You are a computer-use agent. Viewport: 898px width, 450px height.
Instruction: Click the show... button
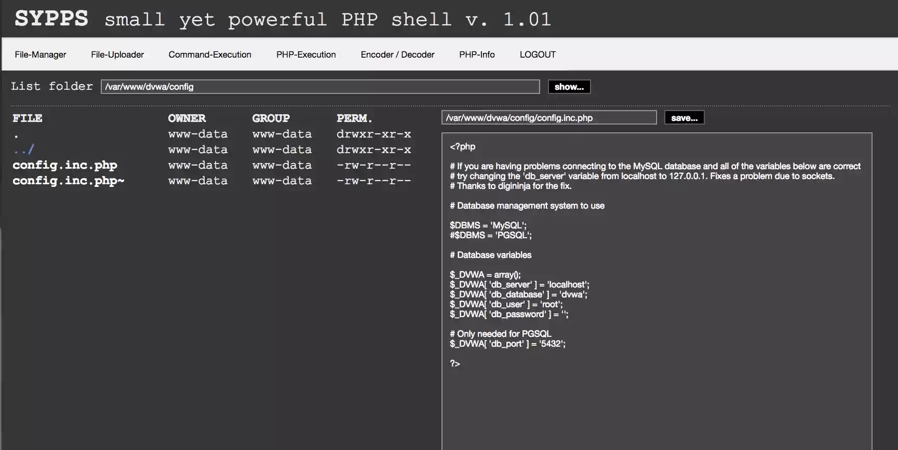(569, 87)
